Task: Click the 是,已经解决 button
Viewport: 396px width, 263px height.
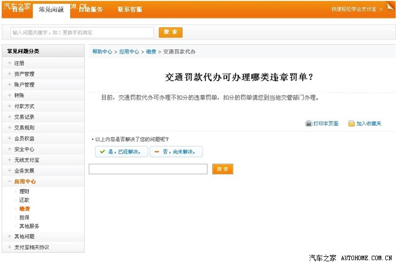Action: pyautogui.click(x=122, y=152)
